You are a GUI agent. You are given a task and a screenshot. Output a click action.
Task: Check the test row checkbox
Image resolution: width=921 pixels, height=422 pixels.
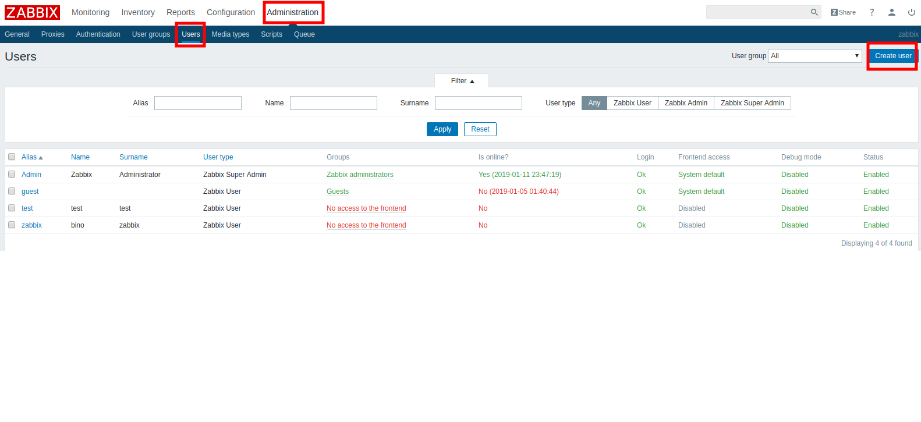click(12, 208)
